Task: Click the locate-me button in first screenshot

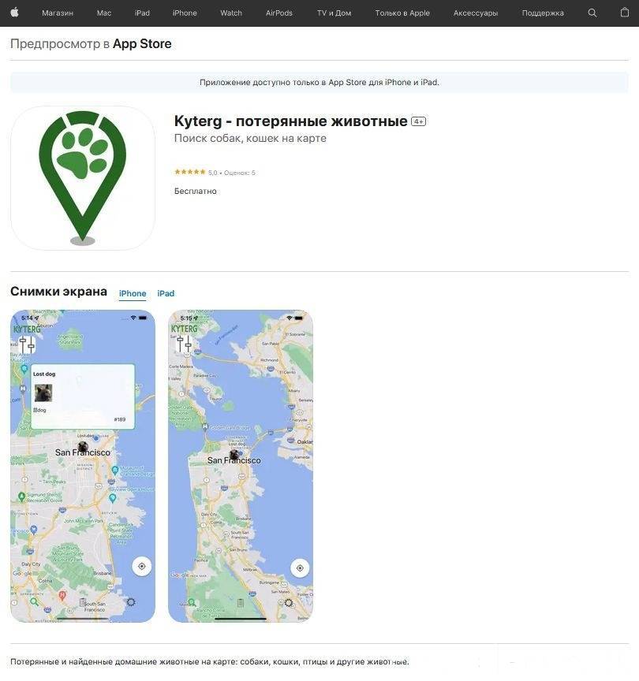Action: tap(142, 567)
